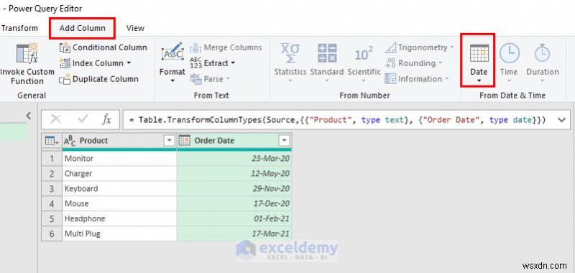Select row number 1
The height and width of the screenshot is (273, 575).
(x=52, y=158)
